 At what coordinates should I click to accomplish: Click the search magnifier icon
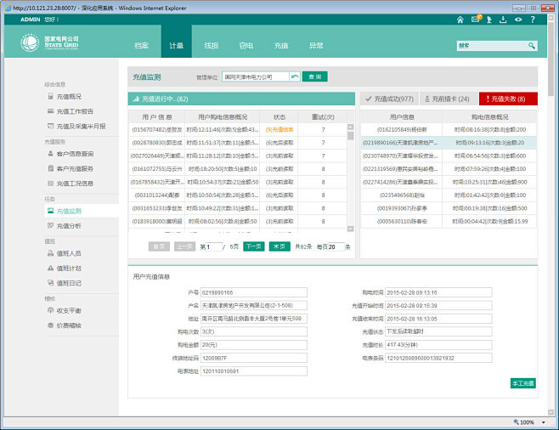tap(532, 46)
